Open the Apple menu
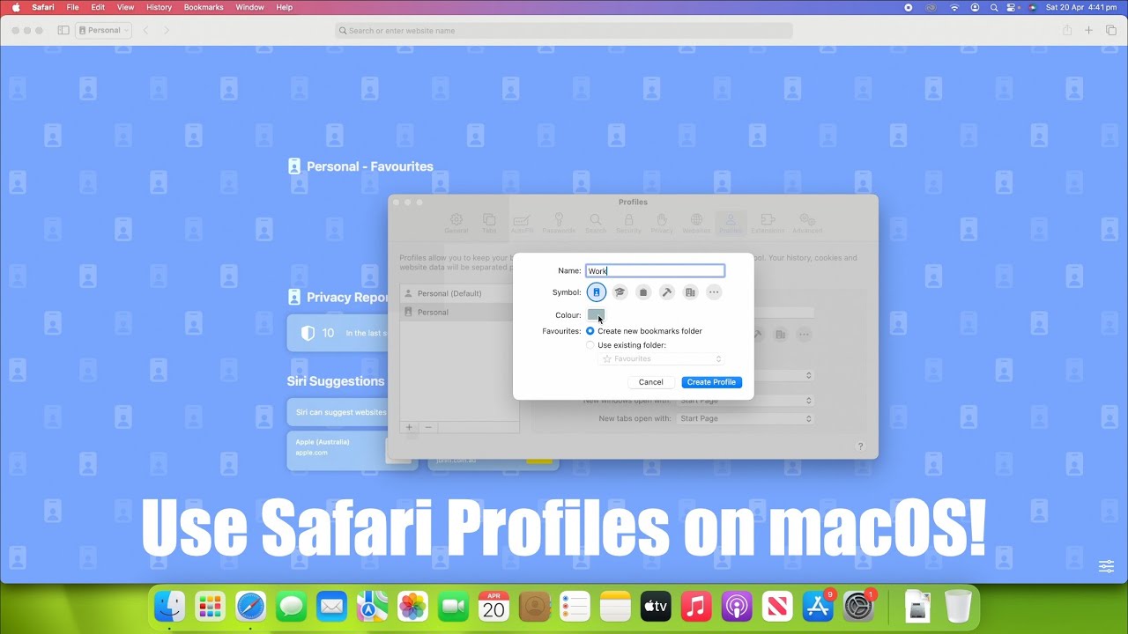Image resolution: width=1128 pixels, height=634 pixels. coord(16,7)
